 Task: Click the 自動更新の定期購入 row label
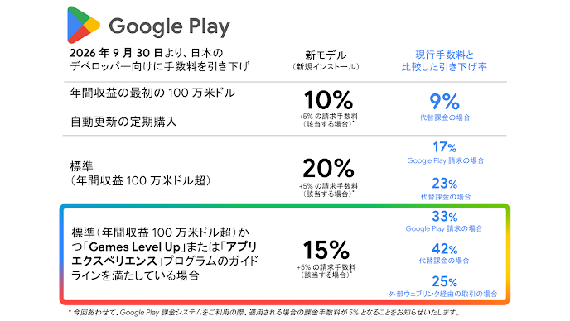(x=123, y=122)
